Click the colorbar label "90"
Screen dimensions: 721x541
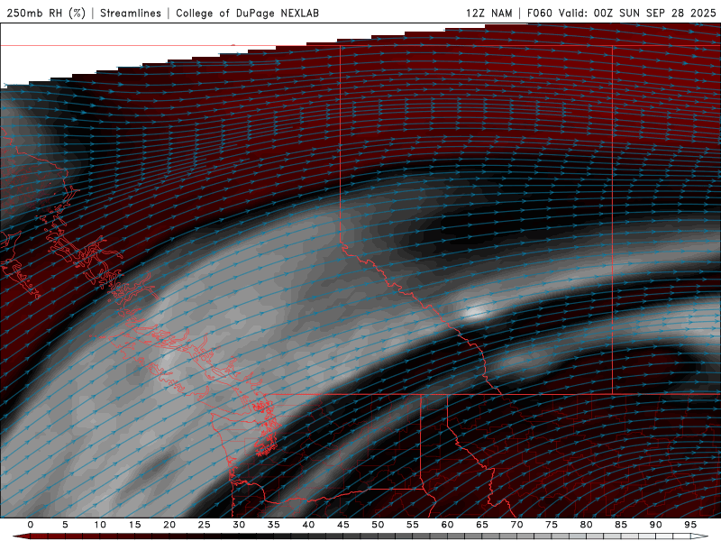[656, 525]
